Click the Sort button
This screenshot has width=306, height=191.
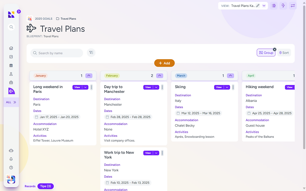click(284, 53)
